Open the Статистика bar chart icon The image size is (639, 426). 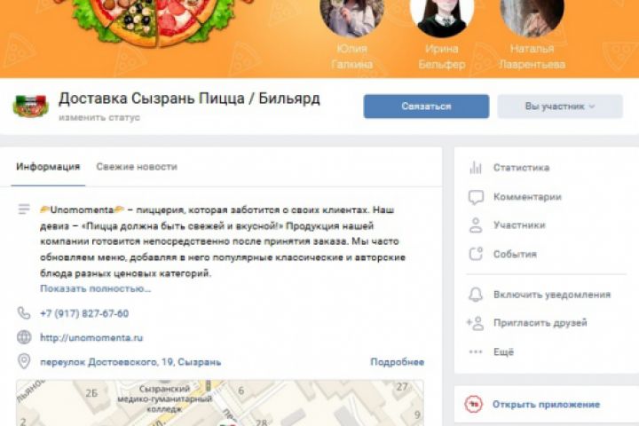coord(476,168)
